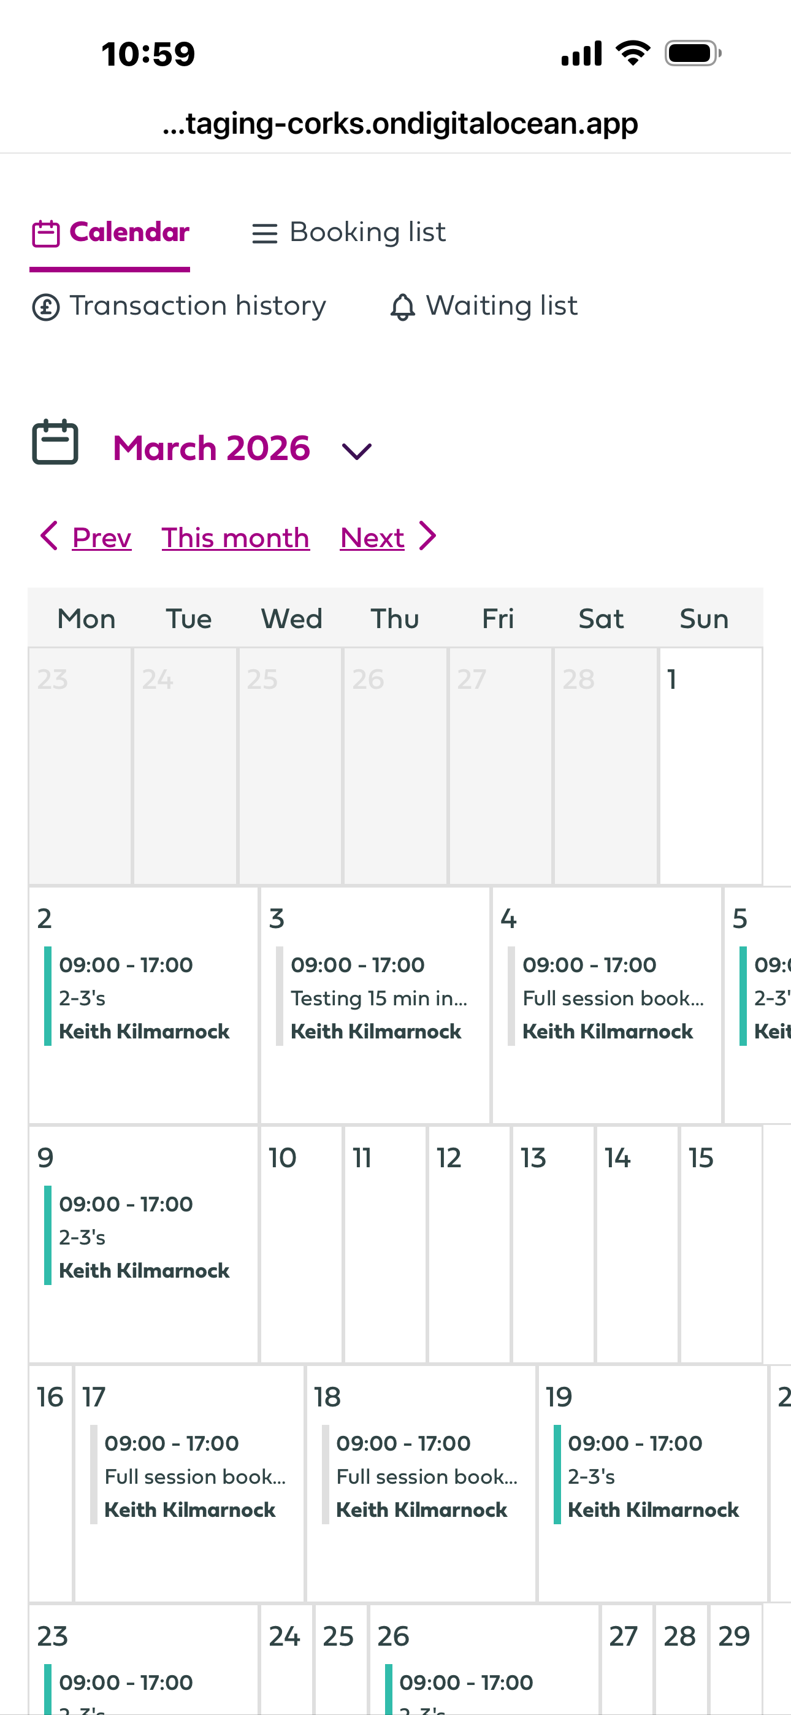Jump to This month link
Image resolution: width=791 pixels, height=1715 pixels.
235,538
